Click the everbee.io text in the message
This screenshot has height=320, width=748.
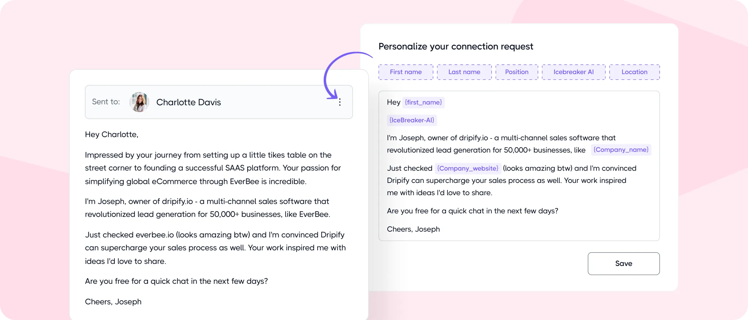[155, 235]
